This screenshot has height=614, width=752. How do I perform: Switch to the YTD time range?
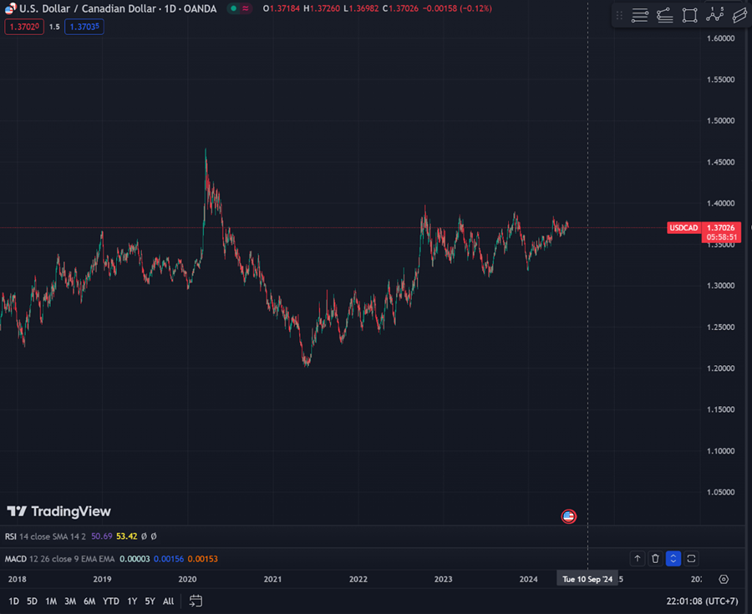[x=110, y=601]
